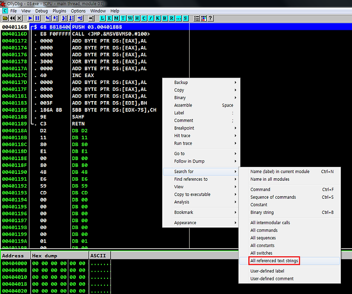Click the Open file folder icon
The image size is (352, 294).
click(x=5, y=18)
